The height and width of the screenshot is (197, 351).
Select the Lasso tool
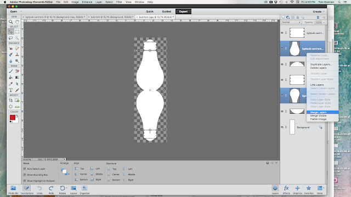coord(10,38)
